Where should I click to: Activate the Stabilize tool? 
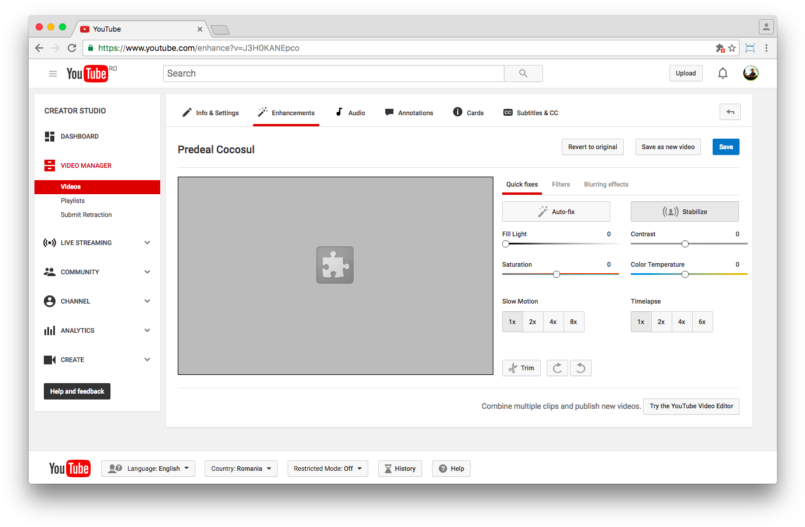(x=684, y=211)
